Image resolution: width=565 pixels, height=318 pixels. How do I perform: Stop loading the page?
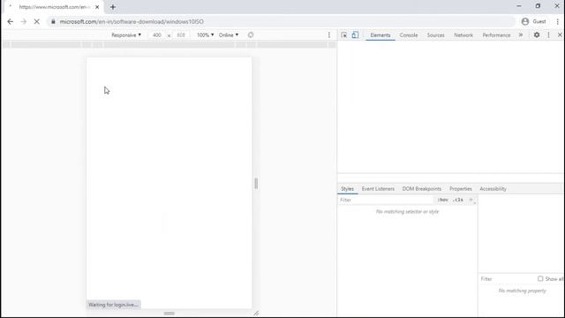coord(37,21)
